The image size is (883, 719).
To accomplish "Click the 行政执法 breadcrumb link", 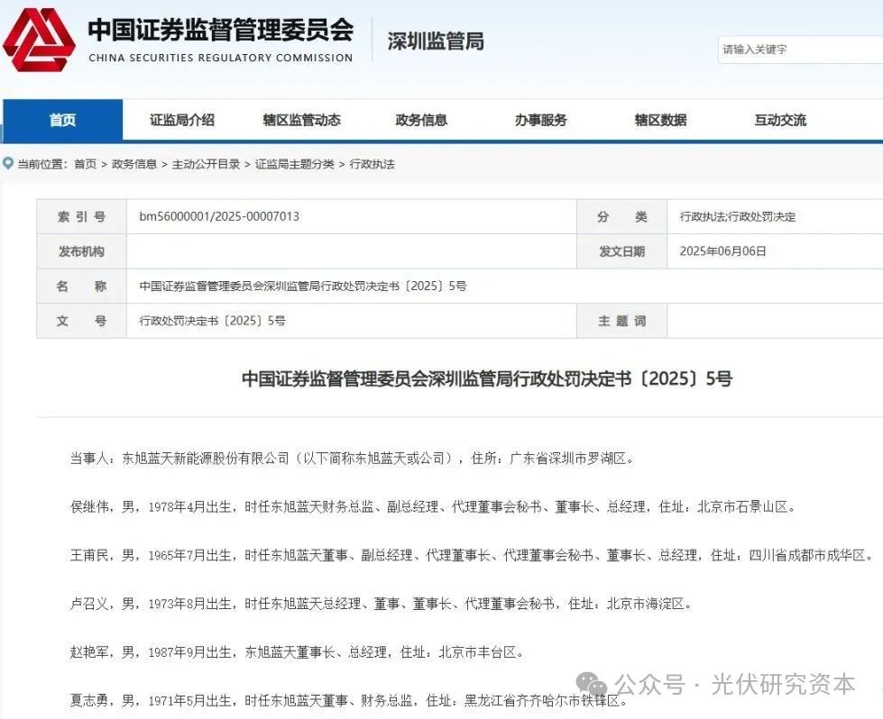I will click(x=372, y=164).
